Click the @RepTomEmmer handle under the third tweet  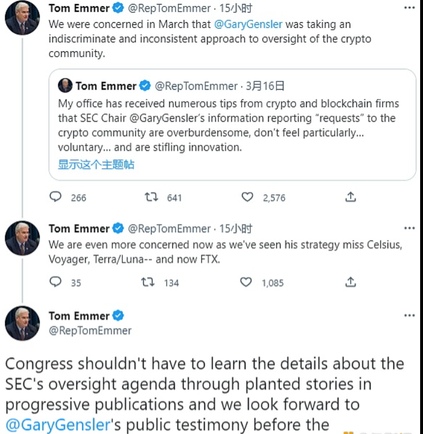(x=90, y=330)
